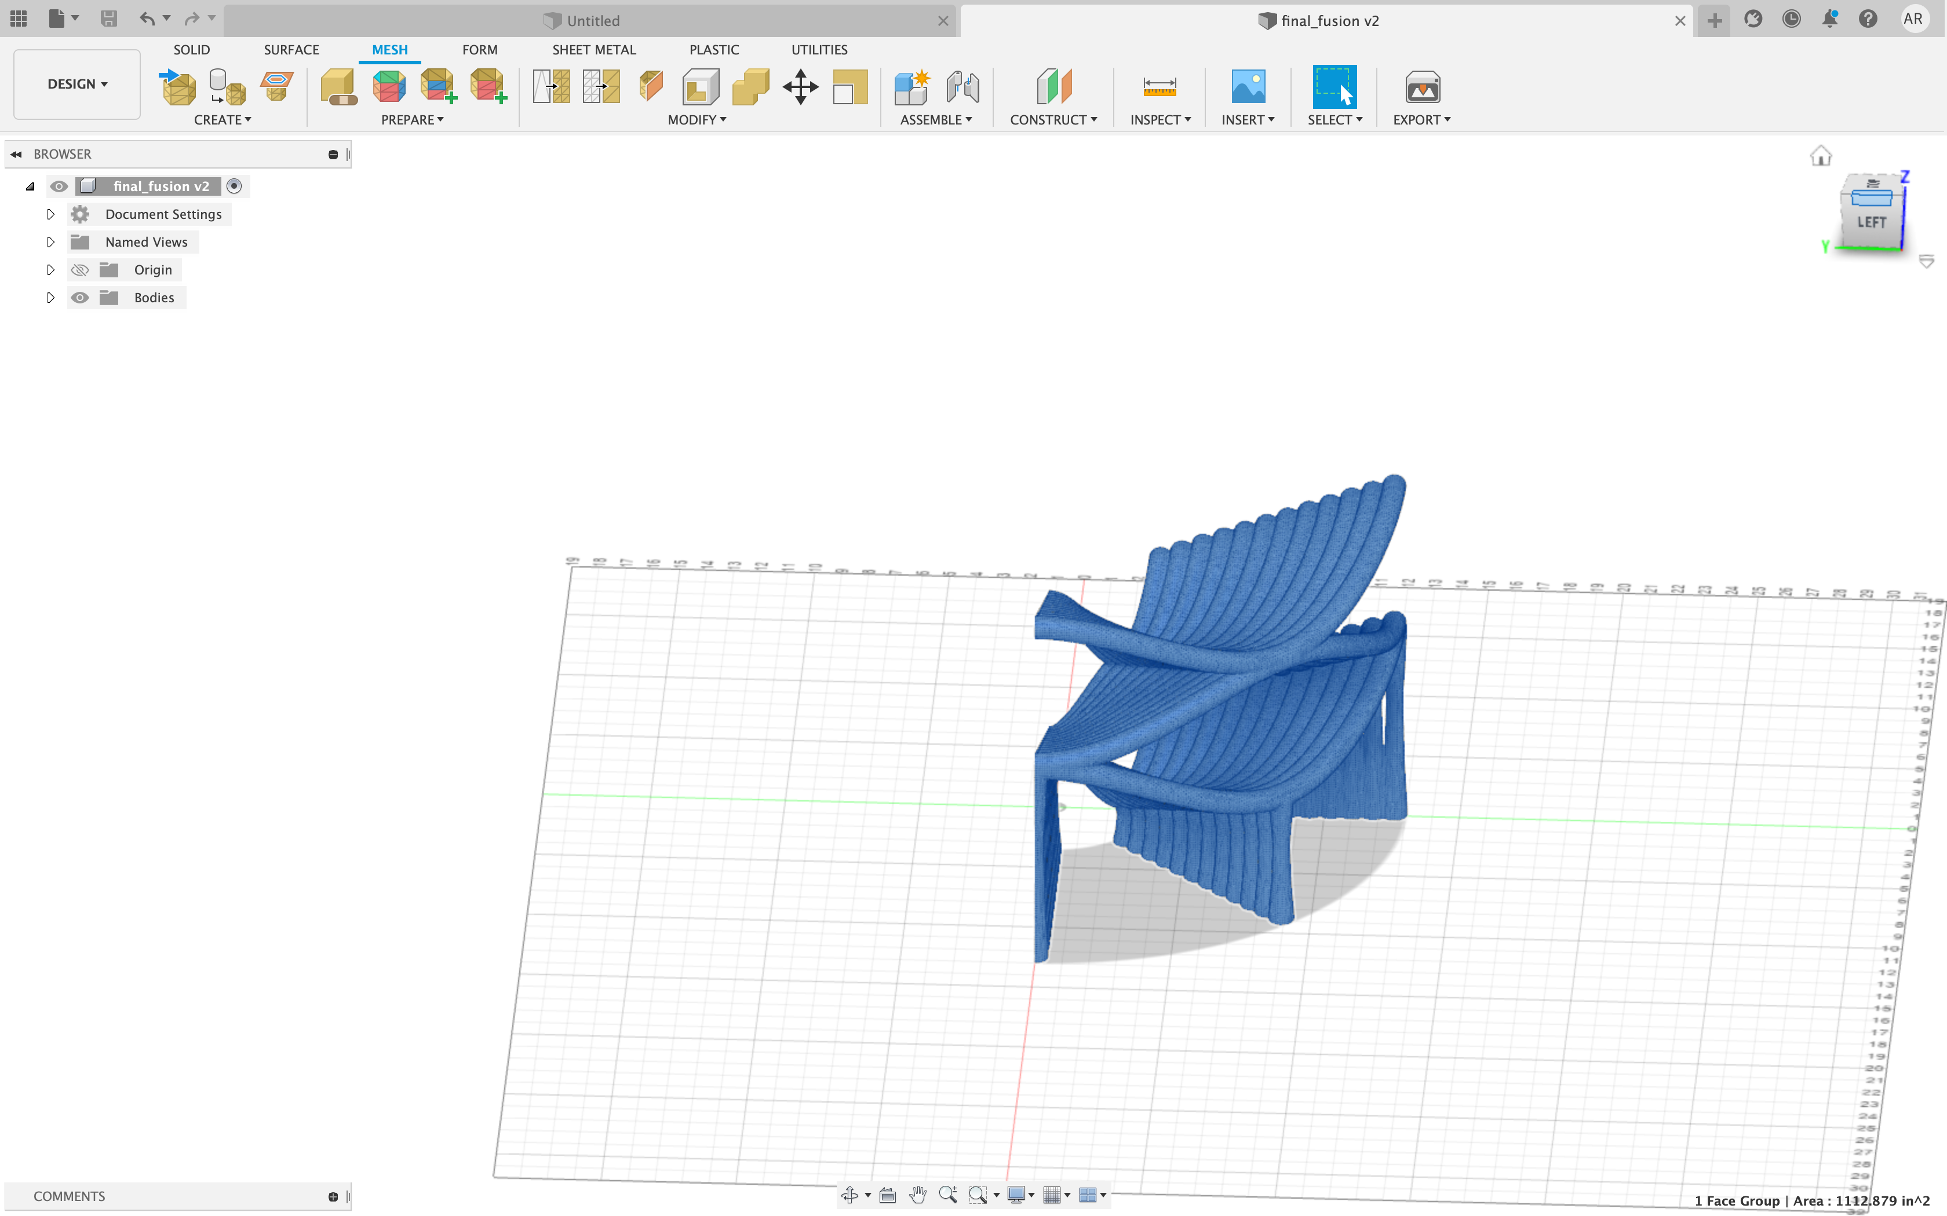Open the DESIGN workspace dropdown
The image size is (1947, 1216).
(76, 83)
